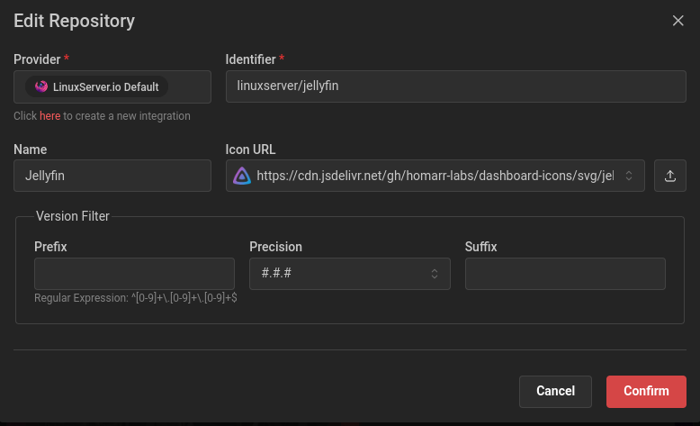Click the Jellyfin icon preview
Viewport: 700px width, 426px height.
242,177
